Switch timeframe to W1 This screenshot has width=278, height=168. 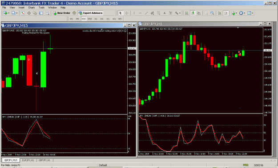(x=114, y=19)
